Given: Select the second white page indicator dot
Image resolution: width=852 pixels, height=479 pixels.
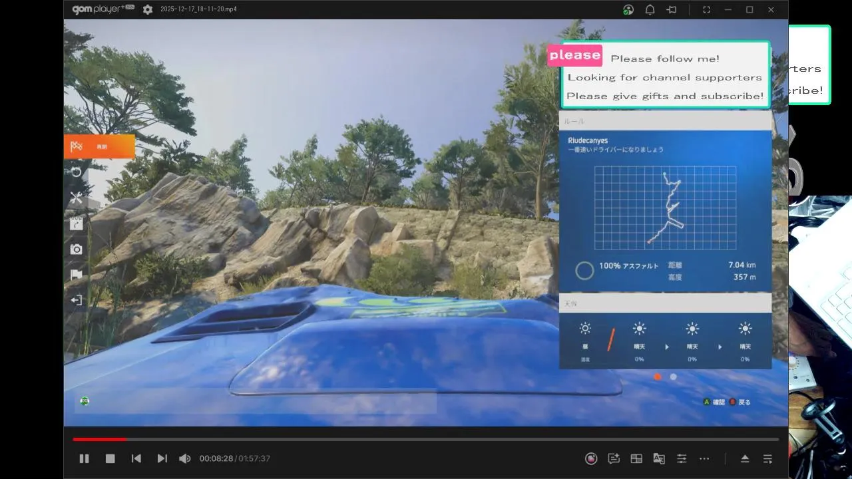Looking at the screenshot, I should point(673,377).
